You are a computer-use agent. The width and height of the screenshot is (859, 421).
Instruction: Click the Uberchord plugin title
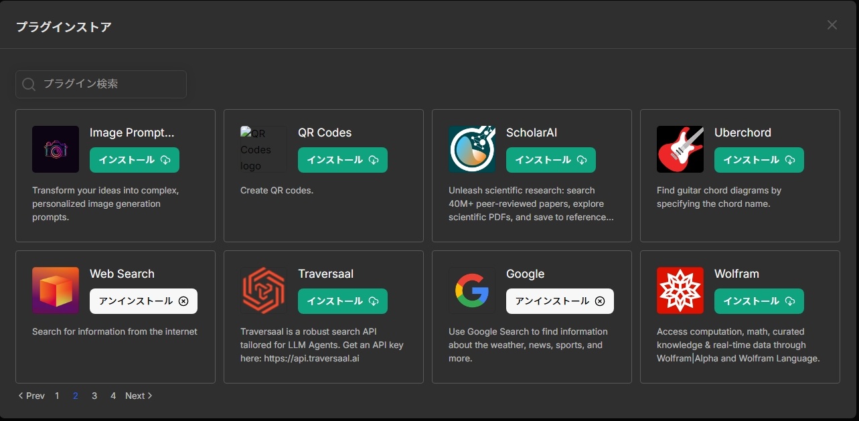click(x=743, y=133)
